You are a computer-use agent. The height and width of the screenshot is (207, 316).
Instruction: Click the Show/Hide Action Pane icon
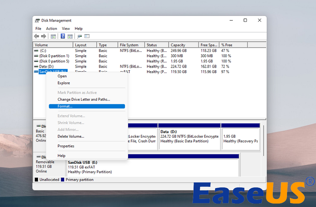tap(70, 36)
